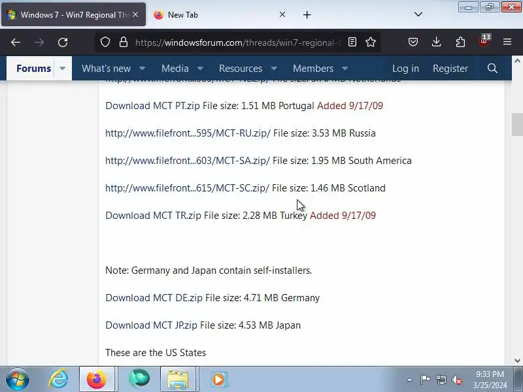Switch to Windows 7 - Win7 Regional tab

[x=73, y=14]
